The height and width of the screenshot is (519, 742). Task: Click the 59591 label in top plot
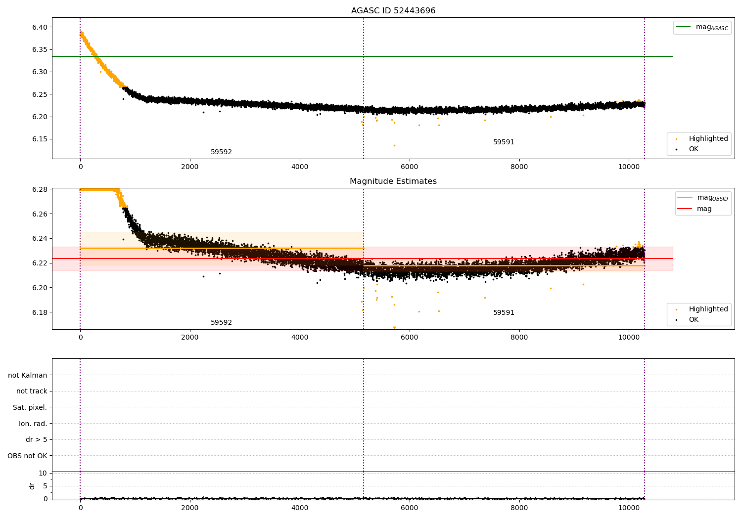(x=504, y=142)
